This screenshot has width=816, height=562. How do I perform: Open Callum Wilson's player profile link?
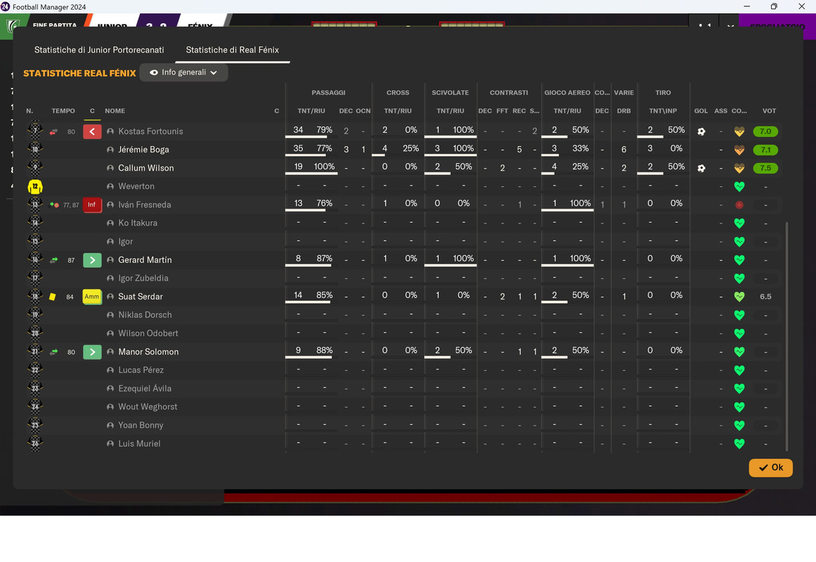pyautogui.click(x=146, y=168)
